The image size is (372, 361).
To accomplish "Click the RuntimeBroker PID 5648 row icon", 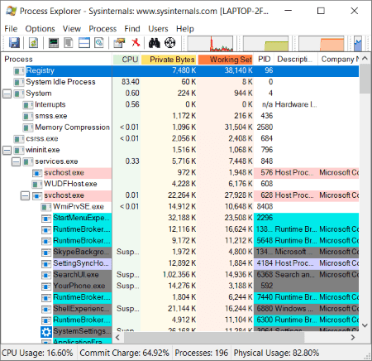I will 46,241.
